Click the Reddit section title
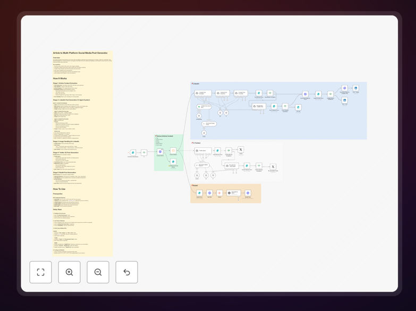 196,186
